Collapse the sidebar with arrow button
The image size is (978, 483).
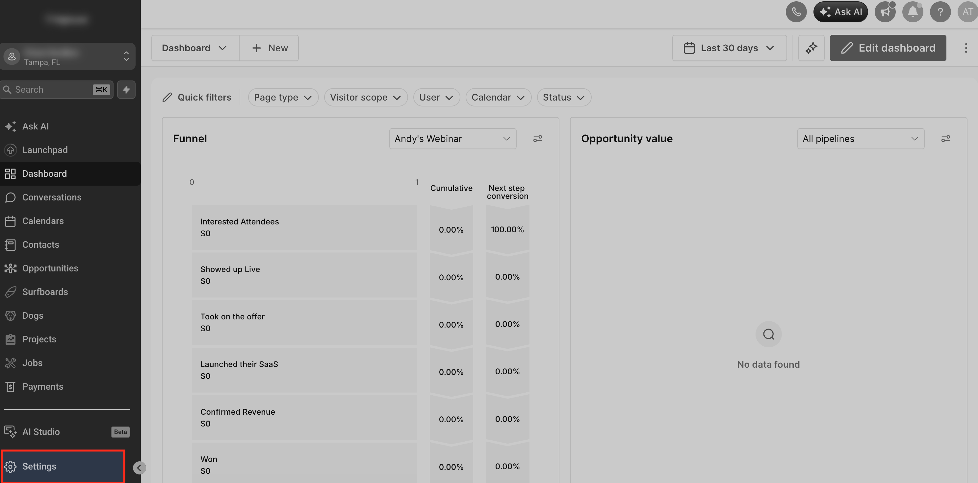coord(139,468)
